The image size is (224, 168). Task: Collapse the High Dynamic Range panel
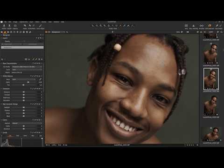pyautogui.click(x=1, y=104)
